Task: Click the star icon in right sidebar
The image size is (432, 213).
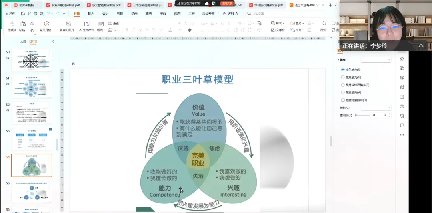Action: pos(402,59)
